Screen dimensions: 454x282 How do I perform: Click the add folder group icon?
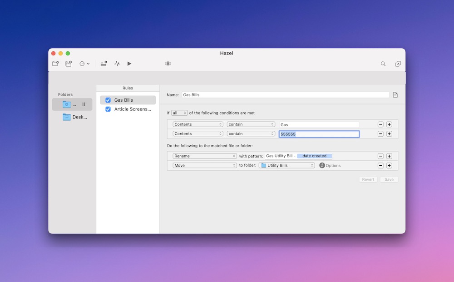(69, 64)
